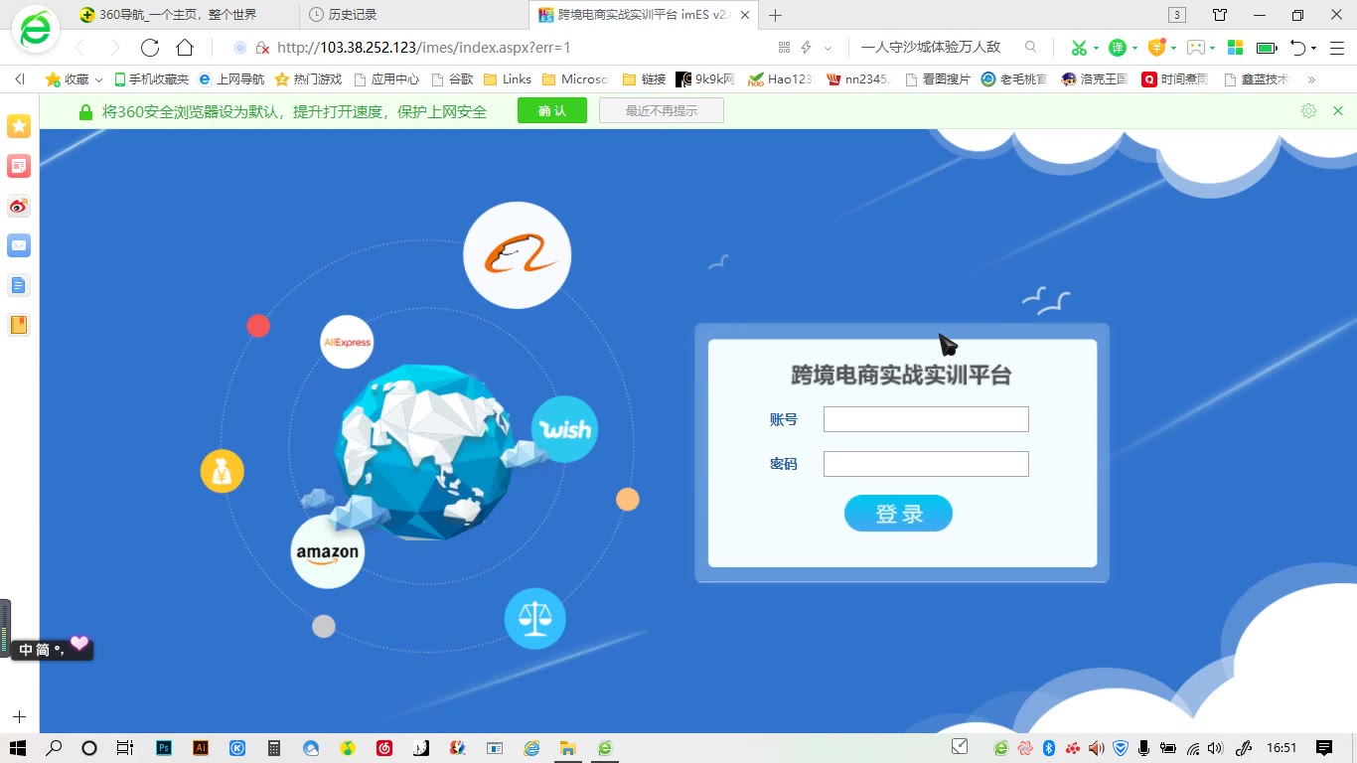
Task: Open the scissors screenshot dropdown arrow
Action: 1096,48
